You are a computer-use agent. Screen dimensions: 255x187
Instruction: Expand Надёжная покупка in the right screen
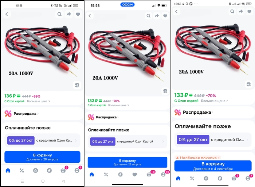198,158
